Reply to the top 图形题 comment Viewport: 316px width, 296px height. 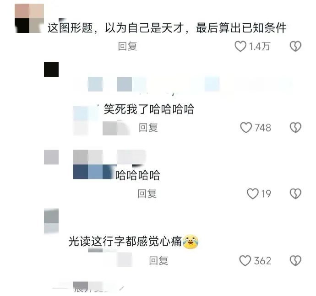(128, 46)
